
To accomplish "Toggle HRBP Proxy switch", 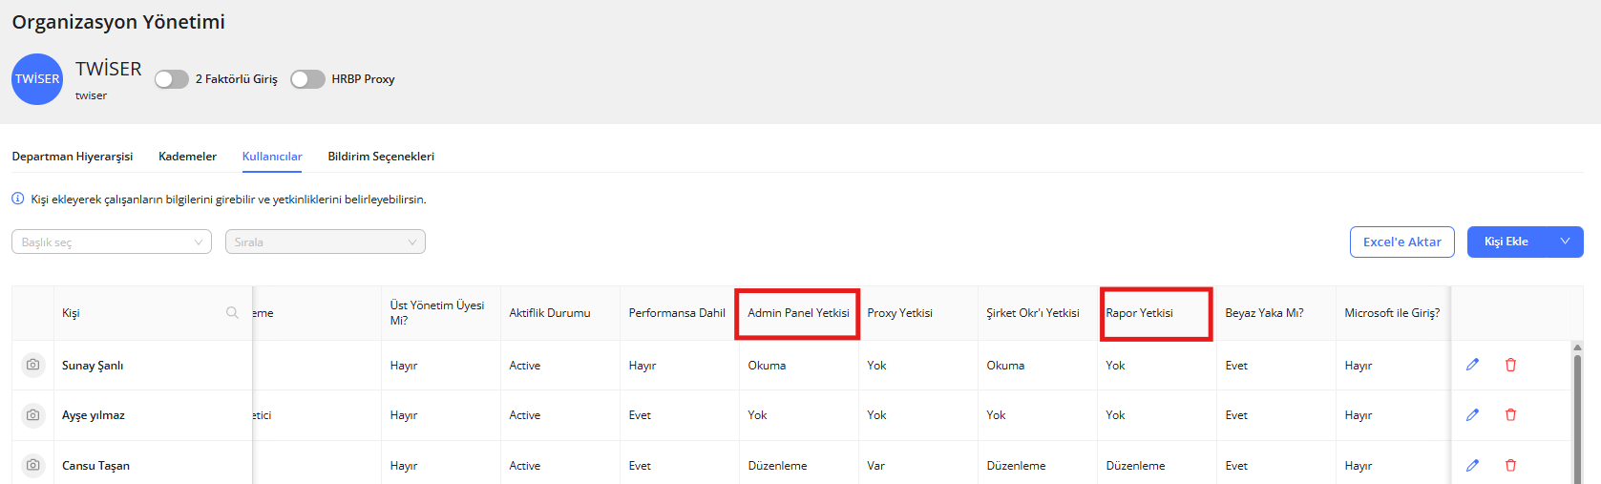I will point(307,79).
